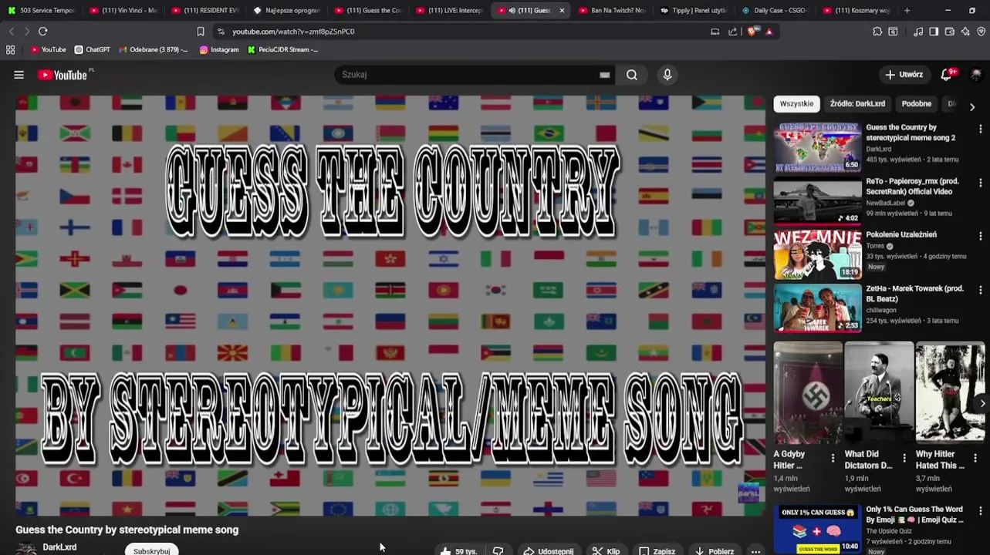Dislike the video with thumbs down
The height and width of the screenshot is (555, 990).
(498, 551)
